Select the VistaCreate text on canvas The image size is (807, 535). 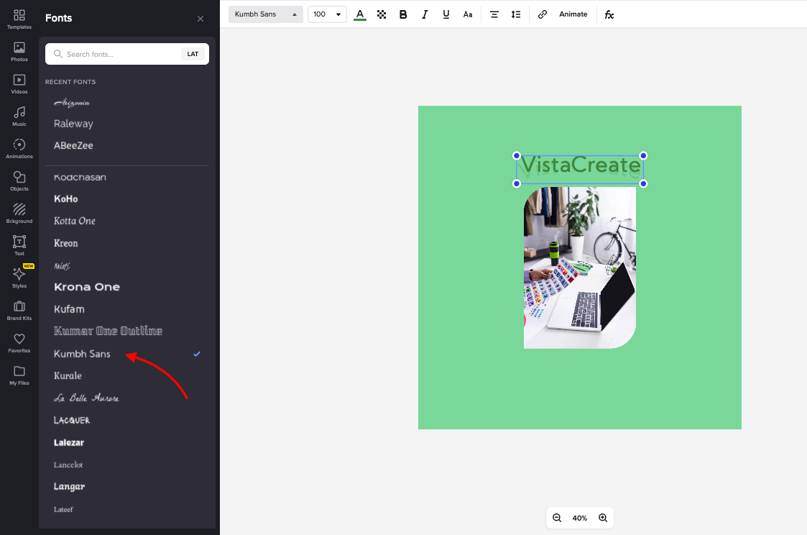[580, 170]
